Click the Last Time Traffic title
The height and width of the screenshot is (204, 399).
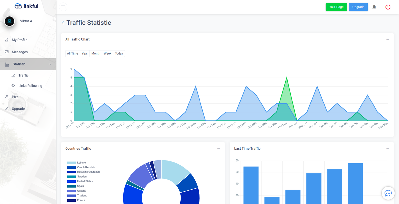(x=247, y=149)
